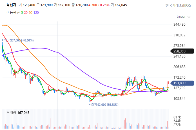Click the 한국거래소(KRX) label
Screen dimensions: 196x130
178,6
